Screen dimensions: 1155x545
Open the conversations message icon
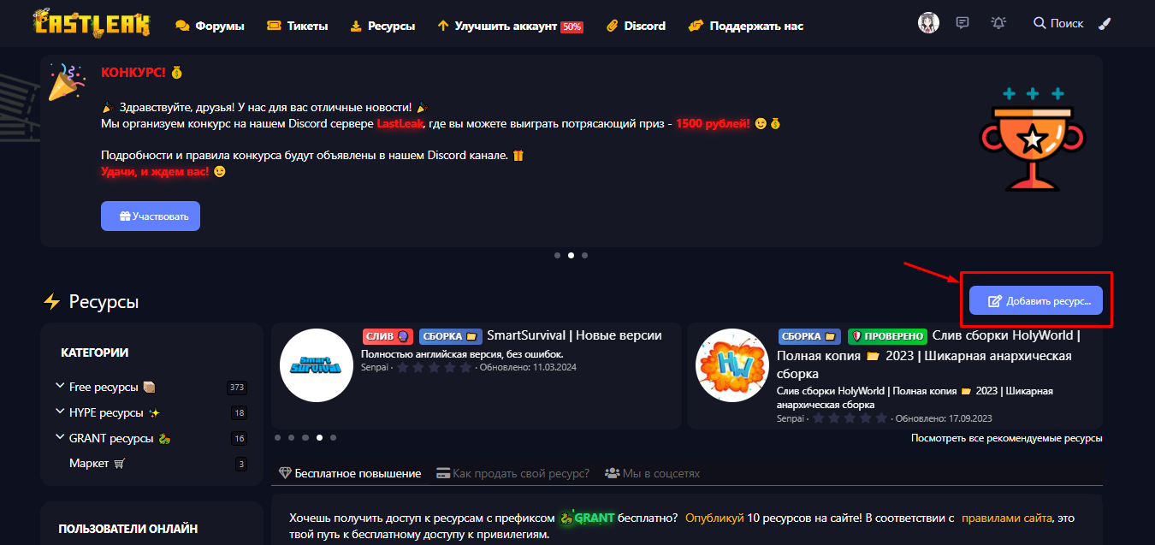point(962,23)
